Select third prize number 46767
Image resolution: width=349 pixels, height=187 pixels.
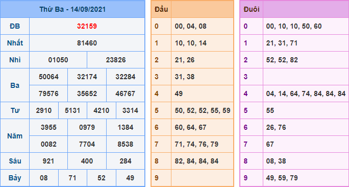click(x=126, y=93)
